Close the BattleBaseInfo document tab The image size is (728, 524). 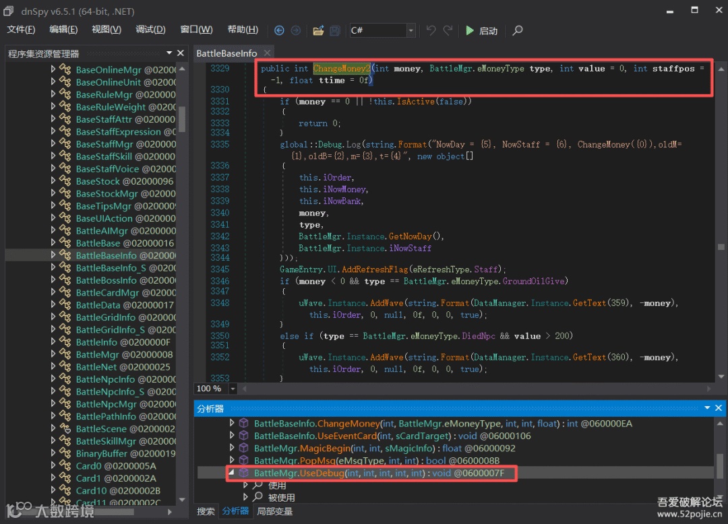[267, 53]
